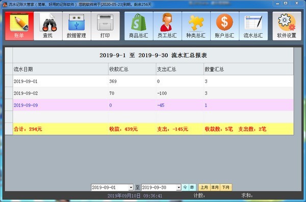Select the row dated 2019-09-02
This screenshot has height=202, width=306.
point(153,93)
